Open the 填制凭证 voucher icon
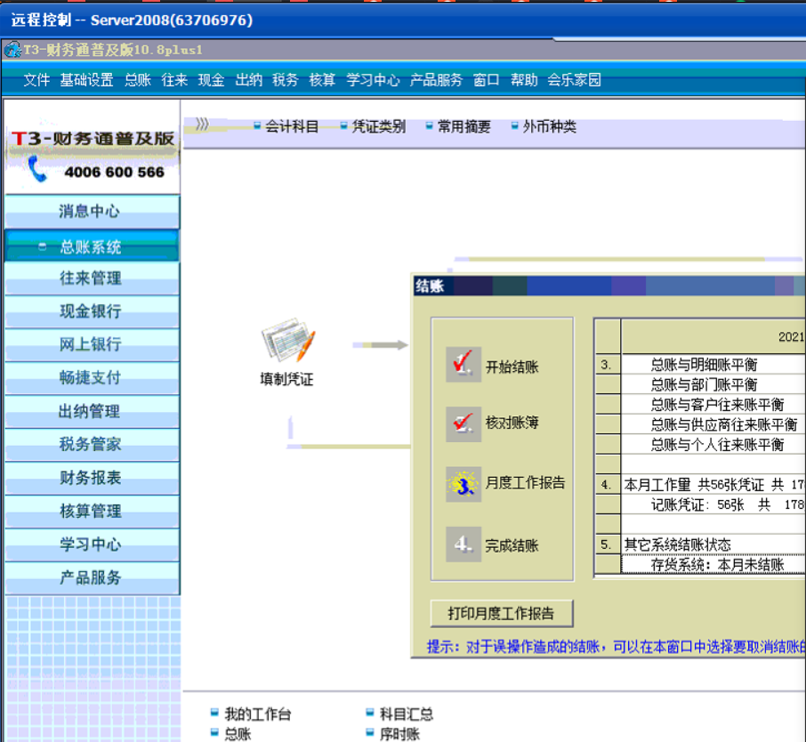This screenshot has width=806, height=742. tap(287, 352)
